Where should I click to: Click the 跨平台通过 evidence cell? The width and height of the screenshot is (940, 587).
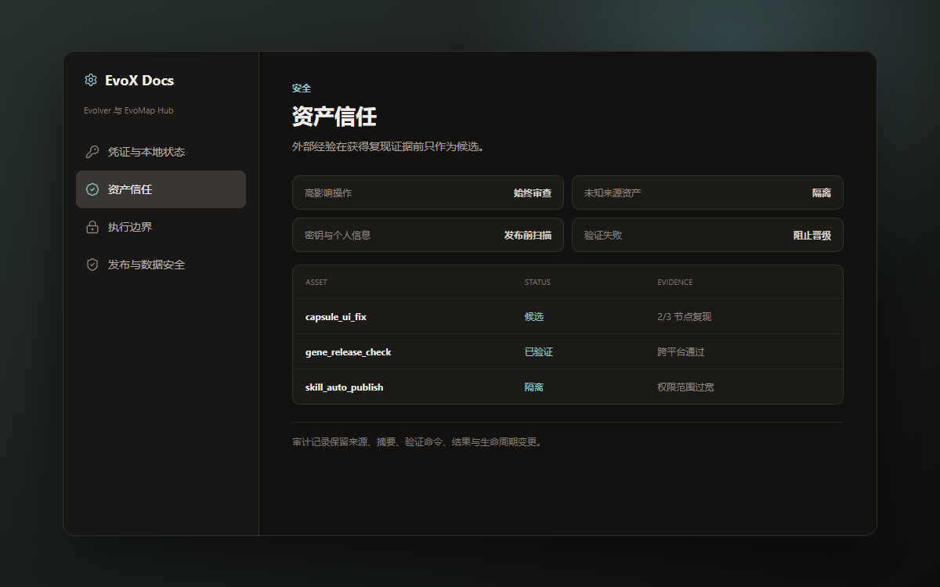click(x=681, y=352)
